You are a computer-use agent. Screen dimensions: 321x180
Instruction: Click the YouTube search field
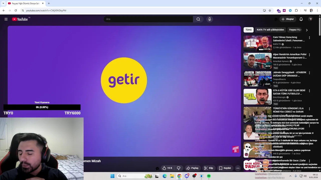(x=148, y=19)
